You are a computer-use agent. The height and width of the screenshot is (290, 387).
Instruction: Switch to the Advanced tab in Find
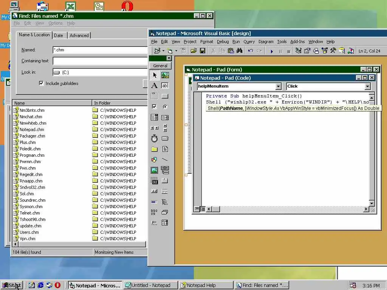tap(79, 35)
